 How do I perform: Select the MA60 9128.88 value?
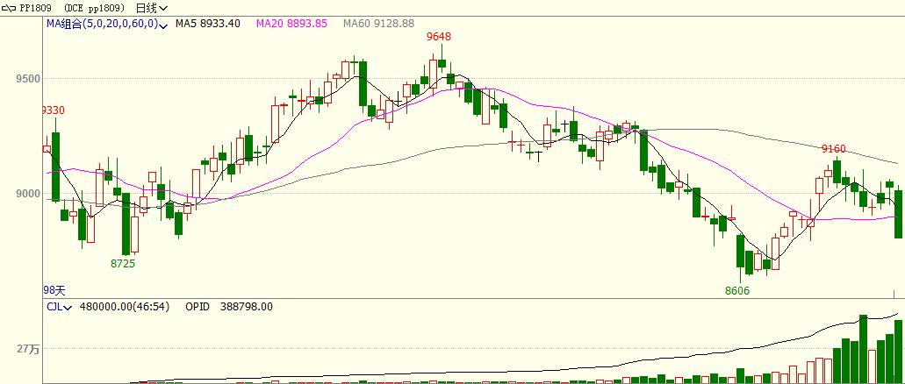378,24
